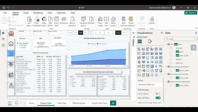Image resolution: width=198 pixels, height=112 pixels.
Task: Toggle Cross-report drill through
Action: click(x=158, y=94)
